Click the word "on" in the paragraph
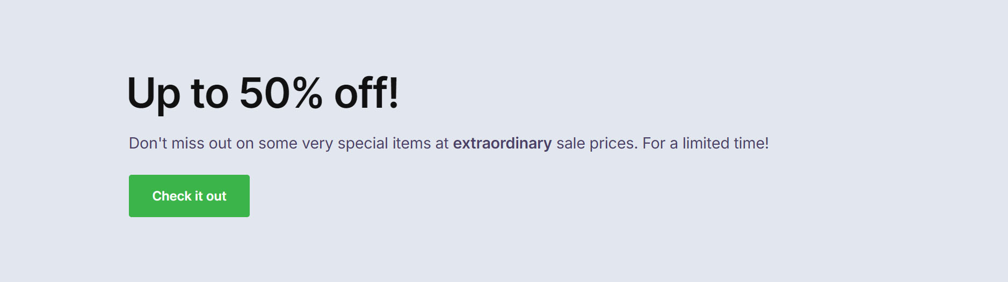Image resolution: width=1008 pixels, height=282 pixels. point(245,144)
